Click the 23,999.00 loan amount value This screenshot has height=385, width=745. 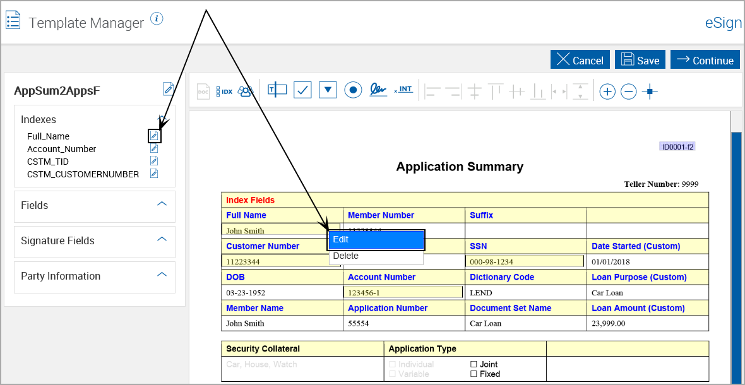click(x=609, y=324)
